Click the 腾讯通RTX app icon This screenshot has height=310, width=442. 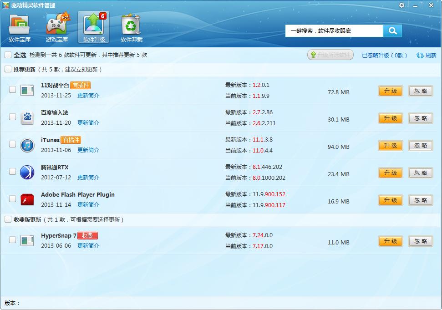pos(27,172)
